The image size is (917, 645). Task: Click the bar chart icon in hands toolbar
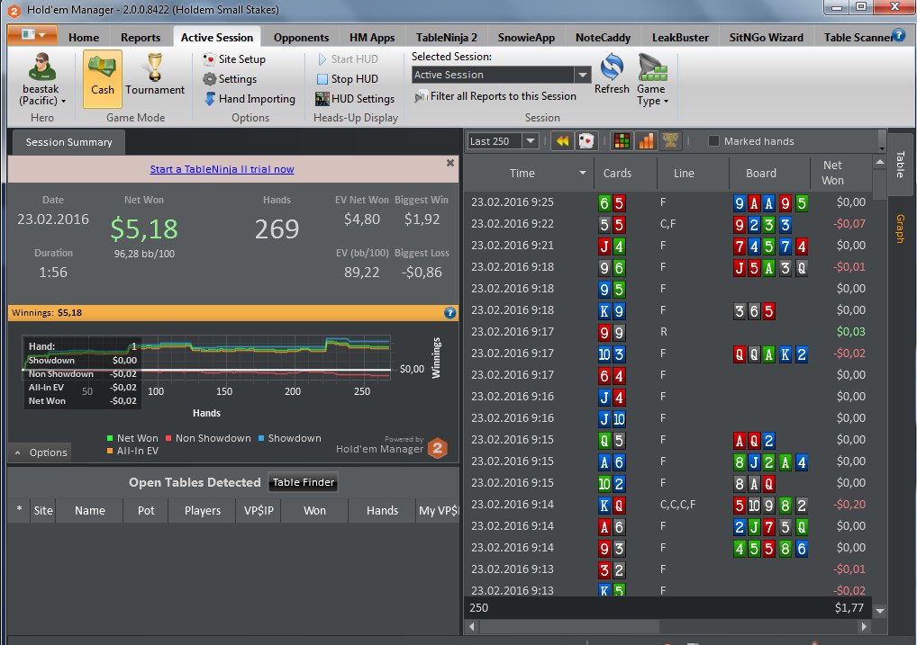point(646,141)
